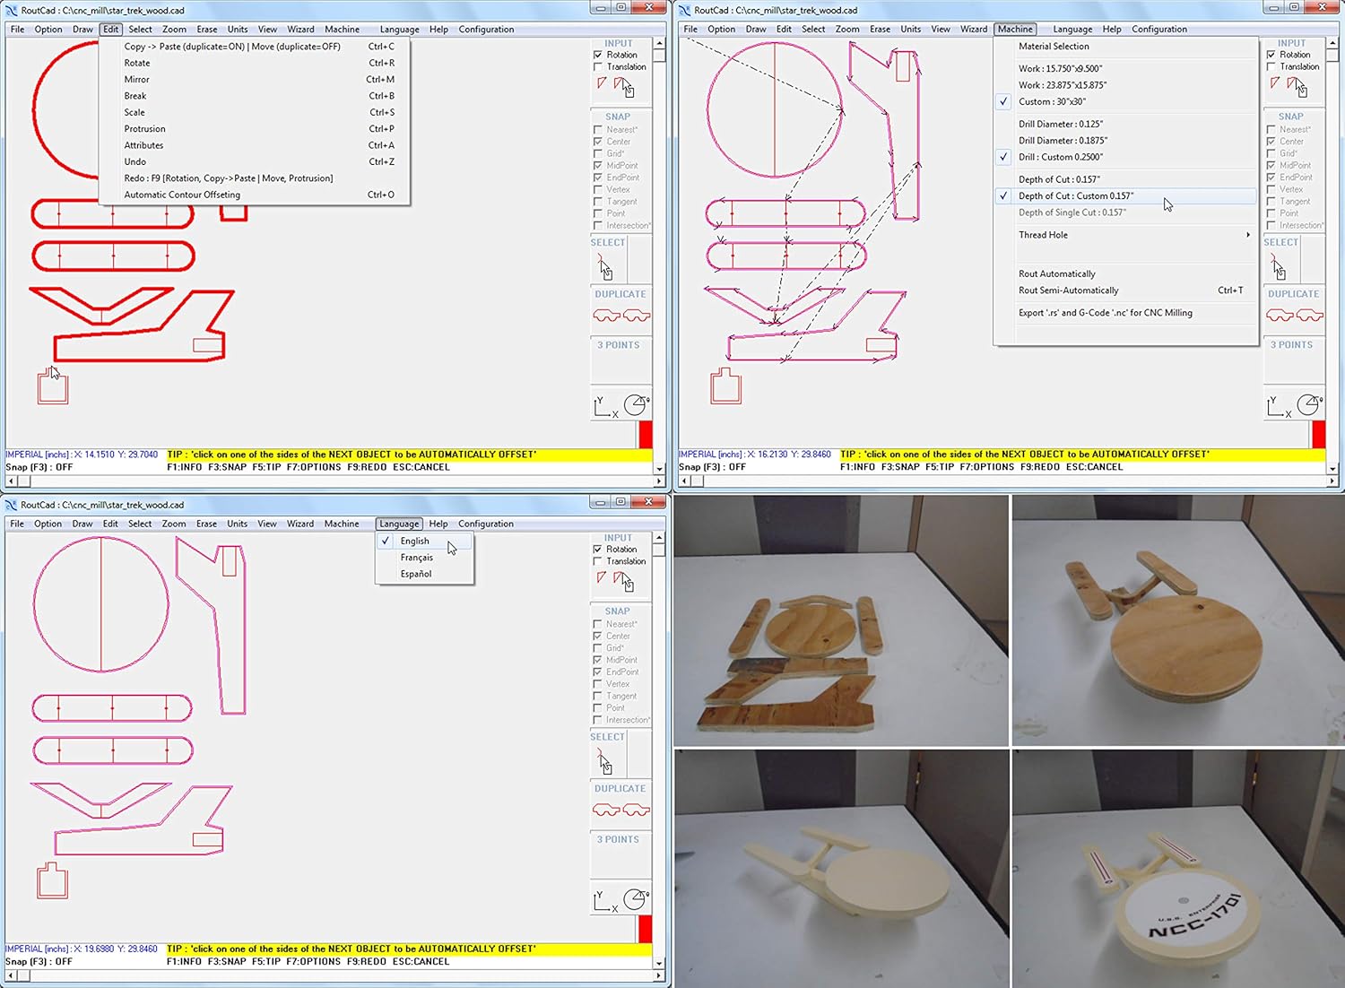The width and height of the screenshot is (1345, 988).
Task: Click RoutCad title bar icon in Language-menu window
Action: tap(12, 505)
